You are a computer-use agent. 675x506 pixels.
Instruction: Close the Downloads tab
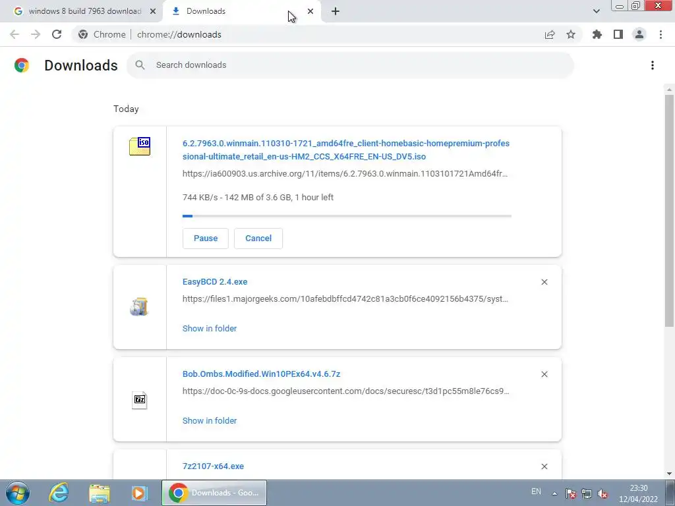coord(310,11)
